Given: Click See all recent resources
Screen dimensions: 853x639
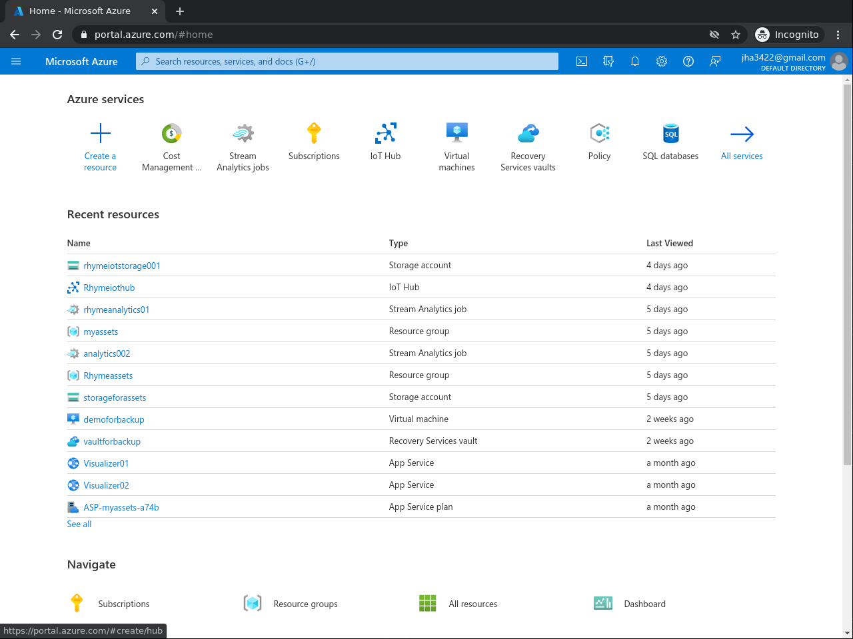Looking at the screenshot, I should coord(79,524).
